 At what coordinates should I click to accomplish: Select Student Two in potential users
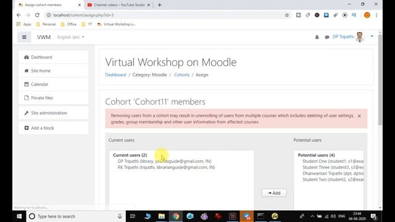tap(333, 179)
